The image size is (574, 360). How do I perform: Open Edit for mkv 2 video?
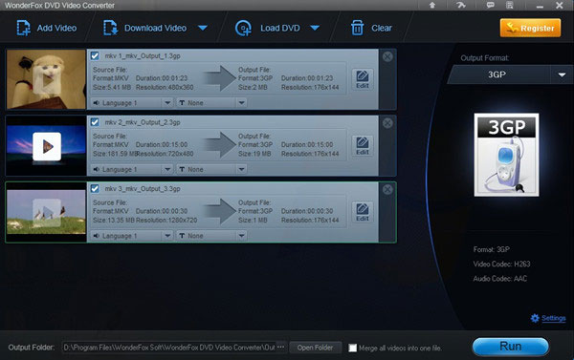tap(363, 146)
